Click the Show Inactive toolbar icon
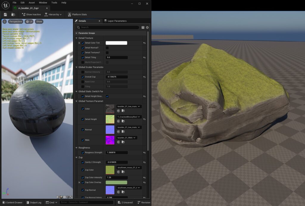This screenshot has height=206, width=305. click(x=24, y=14)
